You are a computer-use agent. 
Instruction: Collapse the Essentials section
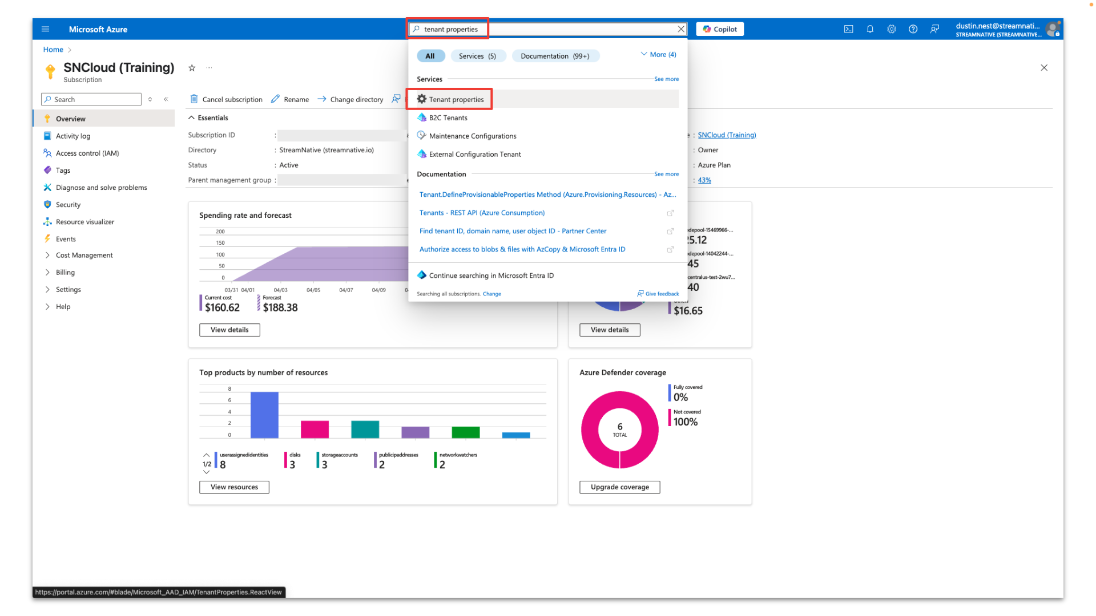[208, 117]
